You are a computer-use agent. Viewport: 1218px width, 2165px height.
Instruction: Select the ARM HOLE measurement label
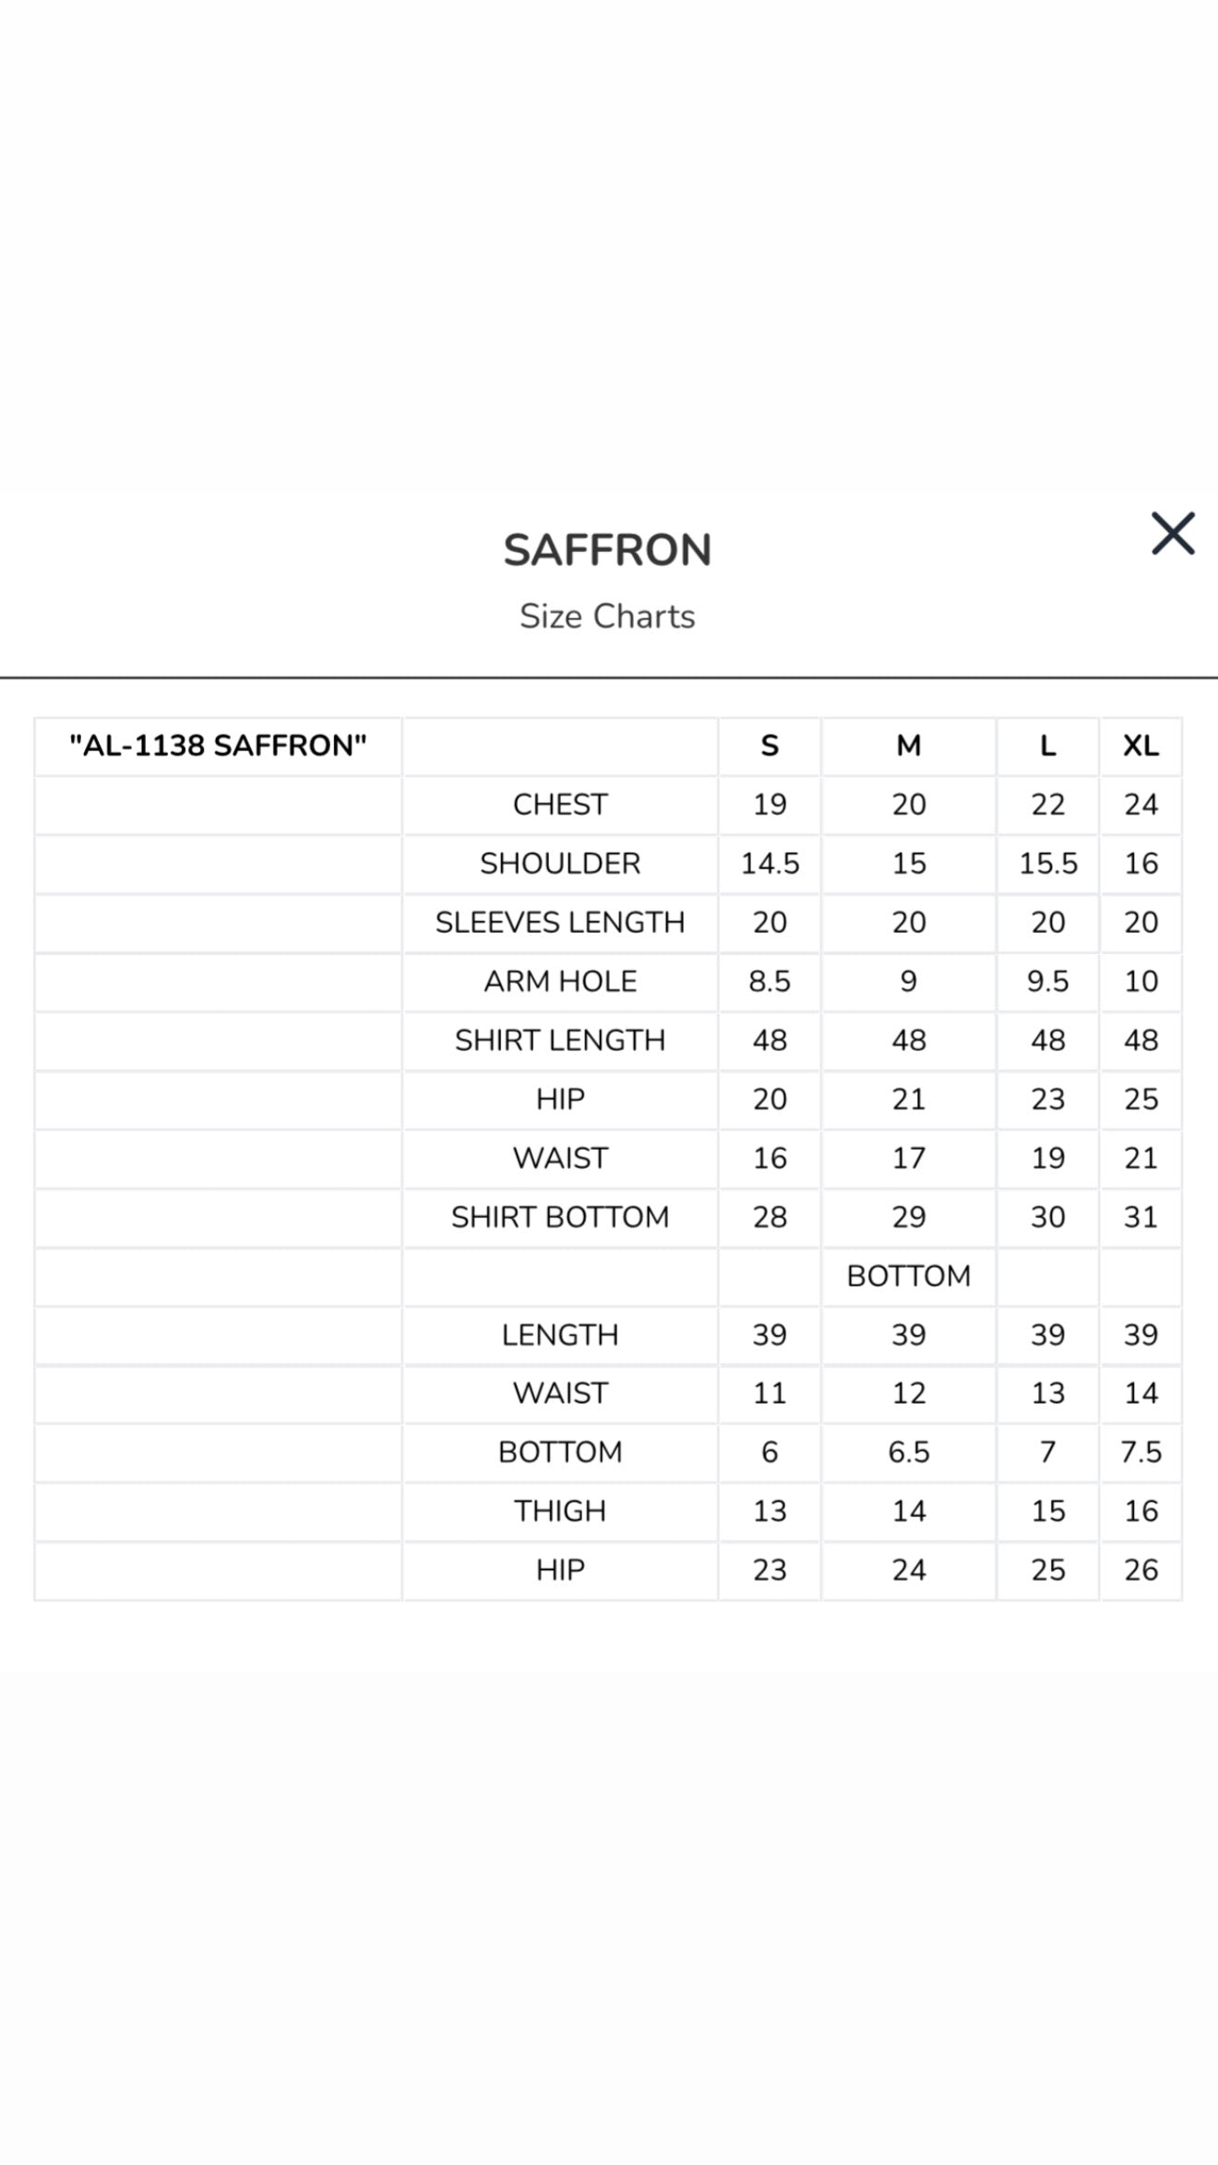click(x=560, y=981)
